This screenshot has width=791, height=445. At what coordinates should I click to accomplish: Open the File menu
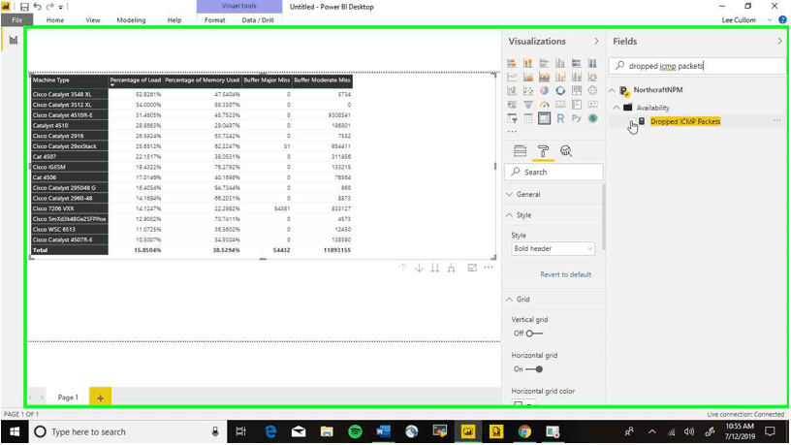(x=16, y=20)
